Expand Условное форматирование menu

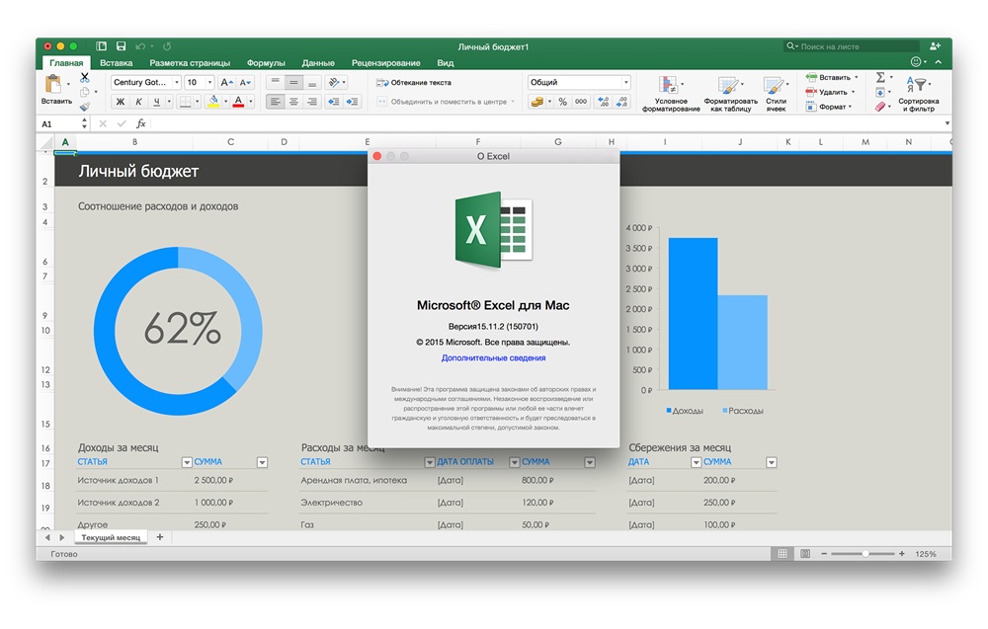coord(671,93)
